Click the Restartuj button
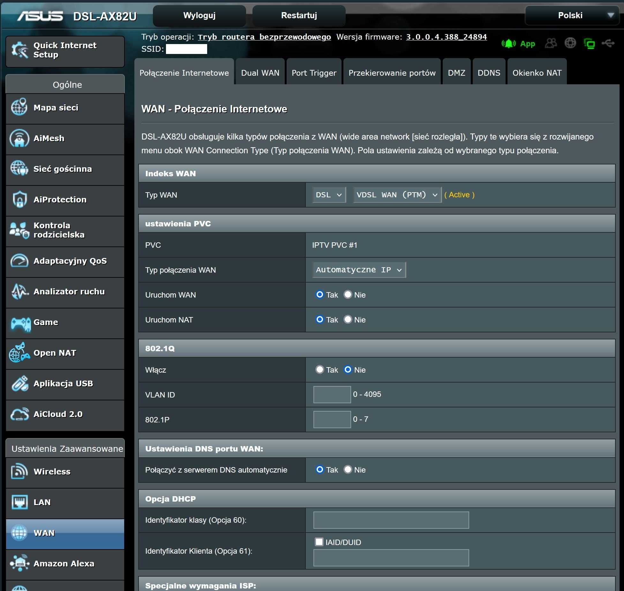This screenshot has width=624, height=591. click(x=299, y=16)
